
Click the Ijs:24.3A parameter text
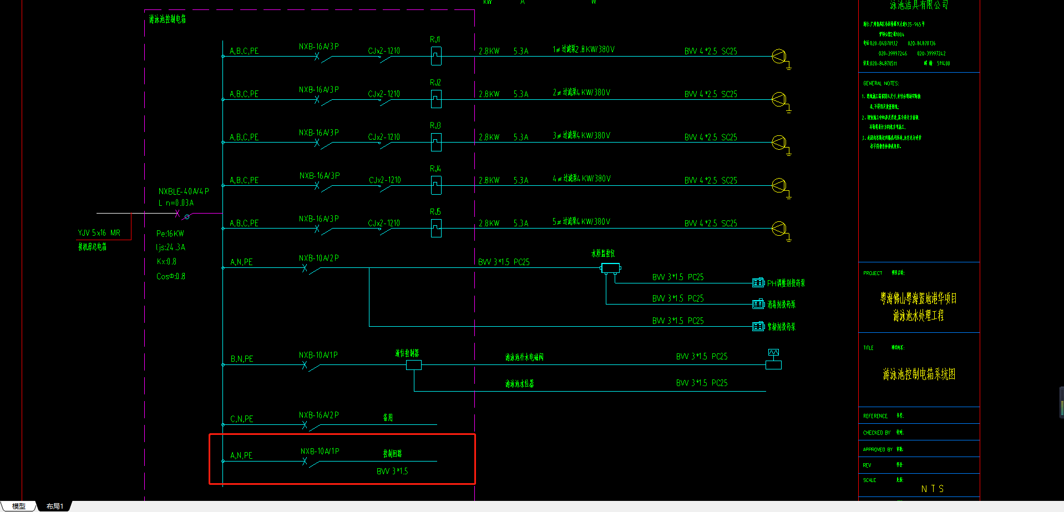click(171, 247)
